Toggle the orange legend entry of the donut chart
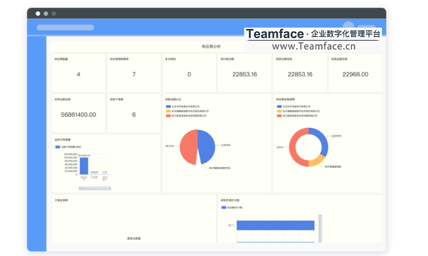This screenshot has height=256, width=428. pyautogui.click(x=298, y=111)
